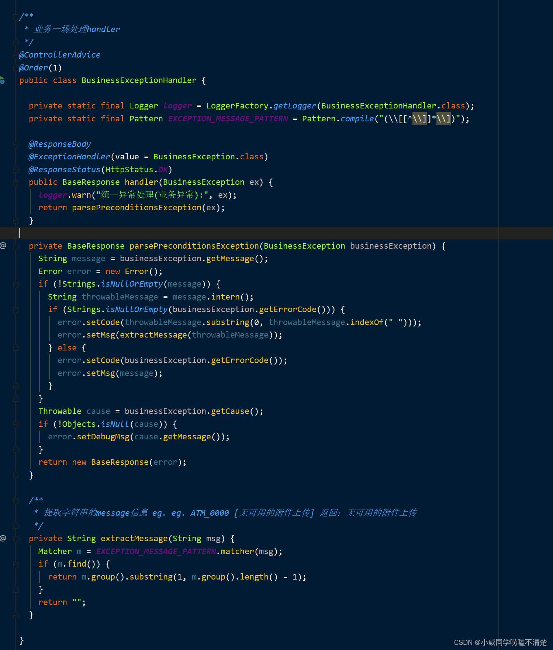Click the 业务一场处理handler comment text
The height and width of the screenshot is (650, 553).
click(x=77, y=29)
